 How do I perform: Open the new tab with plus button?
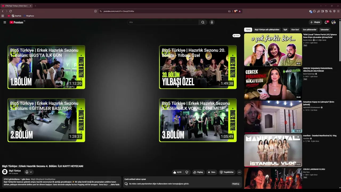click(35, 6)
